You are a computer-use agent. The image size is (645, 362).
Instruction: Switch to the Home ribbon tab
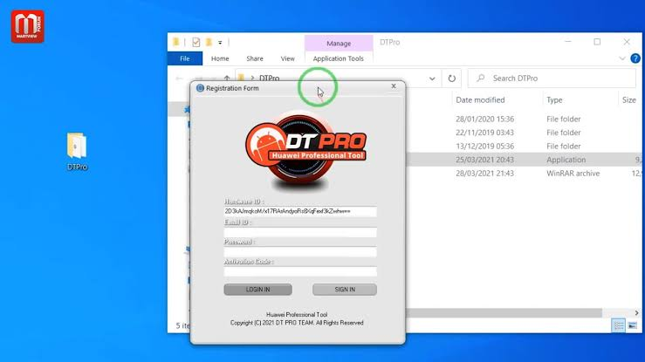[x=220, y=58]
